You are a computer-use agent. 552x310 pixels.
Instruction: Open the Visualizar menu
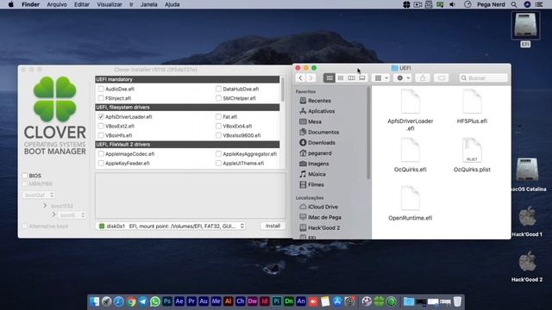pyautogui.click(x=110, y=4)
